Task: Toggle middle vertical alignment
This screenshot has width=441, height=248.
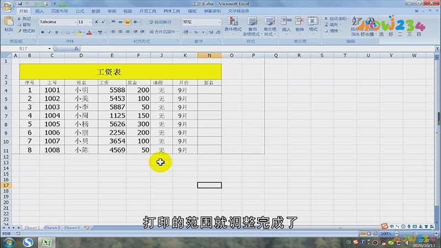Action: [x=120, y=22]
